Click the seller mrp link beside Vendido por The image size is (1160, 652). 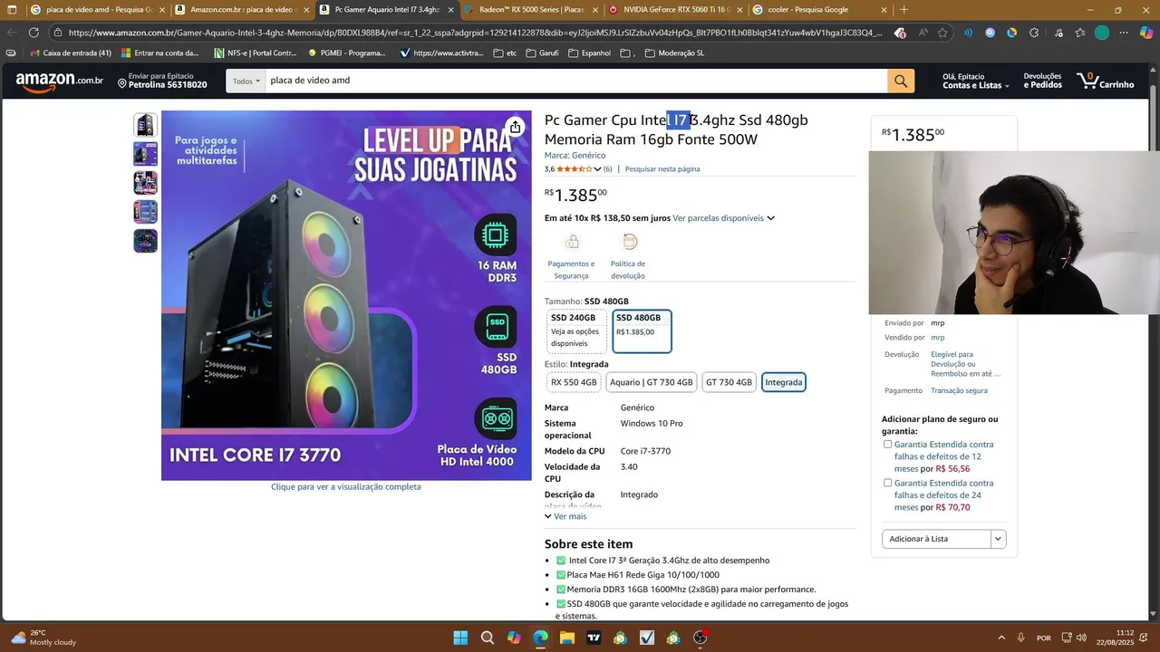coord(937,338)
